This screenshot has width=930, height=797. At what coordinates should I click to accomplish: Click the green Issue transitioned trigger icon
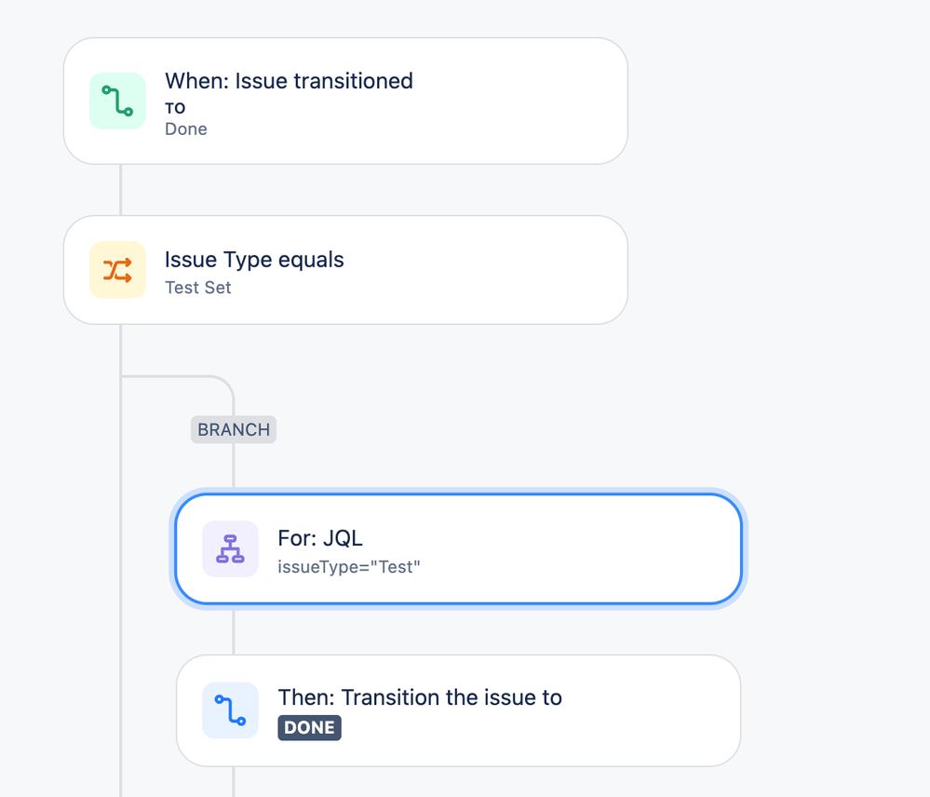coord(117,101)
